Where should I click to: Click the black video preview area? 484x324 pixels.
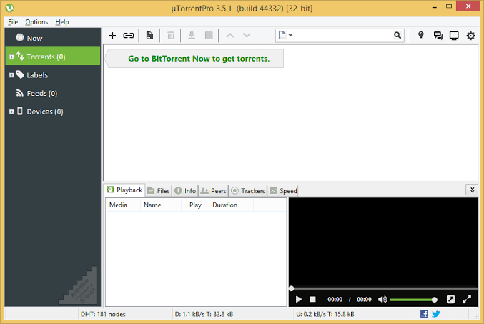click(383, 242)
